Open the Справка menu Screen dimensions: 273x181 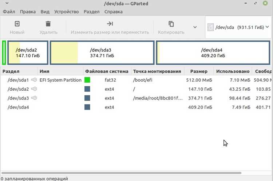coord(114,12)
